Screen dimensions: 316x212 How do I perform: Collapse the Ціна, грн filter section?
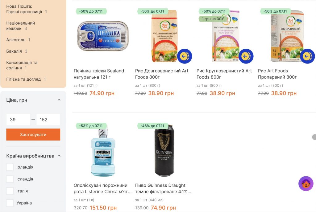click(x=59, y=100)
